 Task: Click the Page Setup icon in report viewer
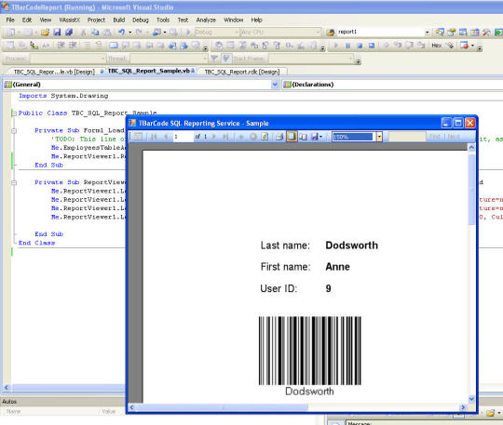303,137
